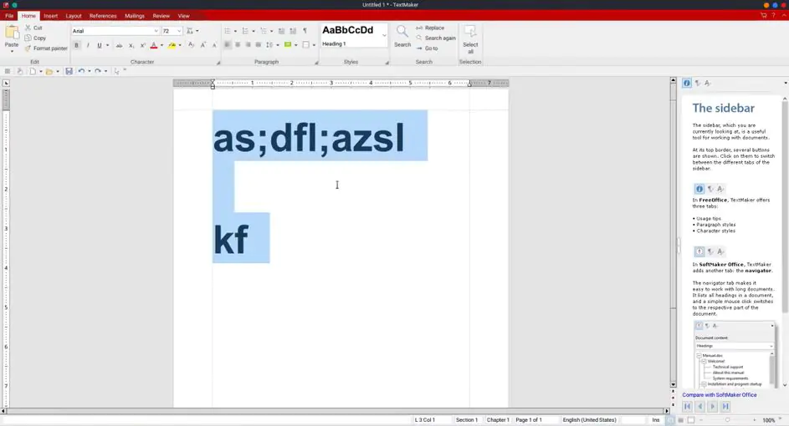The image size is (789, 426).
Task: Open a file using folder icon
Action: tap(49, 71)
